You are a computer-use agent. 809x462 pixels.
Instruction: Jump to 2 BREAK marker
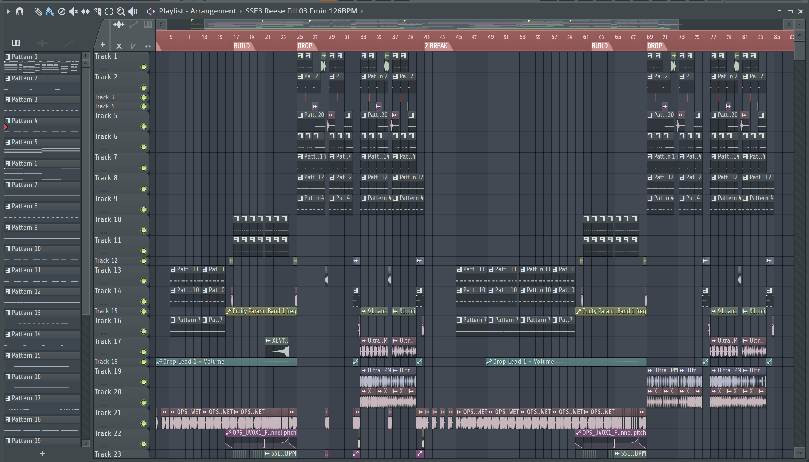click(436, 46)
